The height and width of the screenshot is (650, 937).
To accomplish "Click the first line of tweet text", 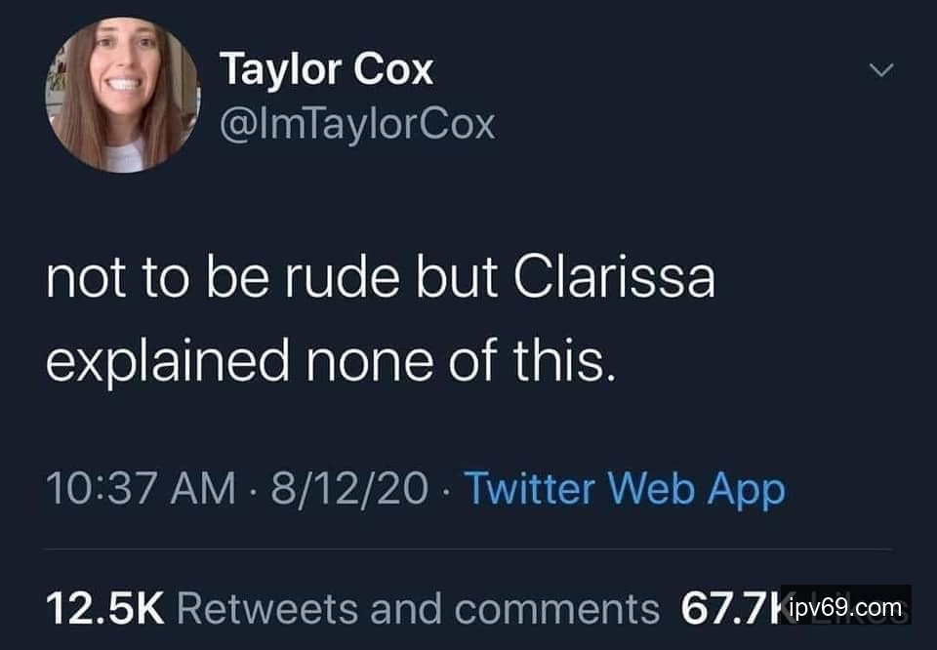I will (x=381, y=280).
